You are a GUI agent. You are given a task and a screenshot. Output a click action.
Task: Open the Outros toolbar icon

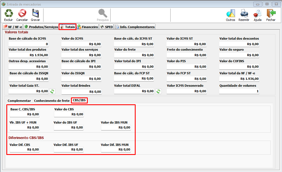point(230,13)
